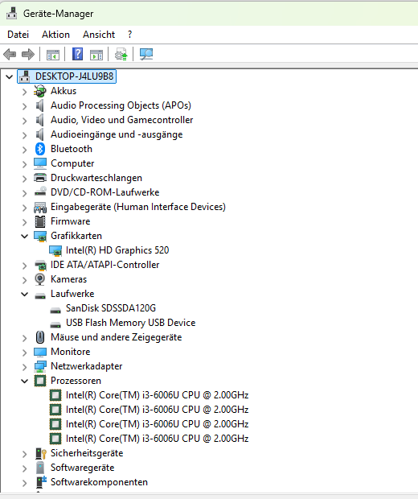Open the blue Help question mark toolbar icon
The image size is (418, 499).
coord(77,54)
